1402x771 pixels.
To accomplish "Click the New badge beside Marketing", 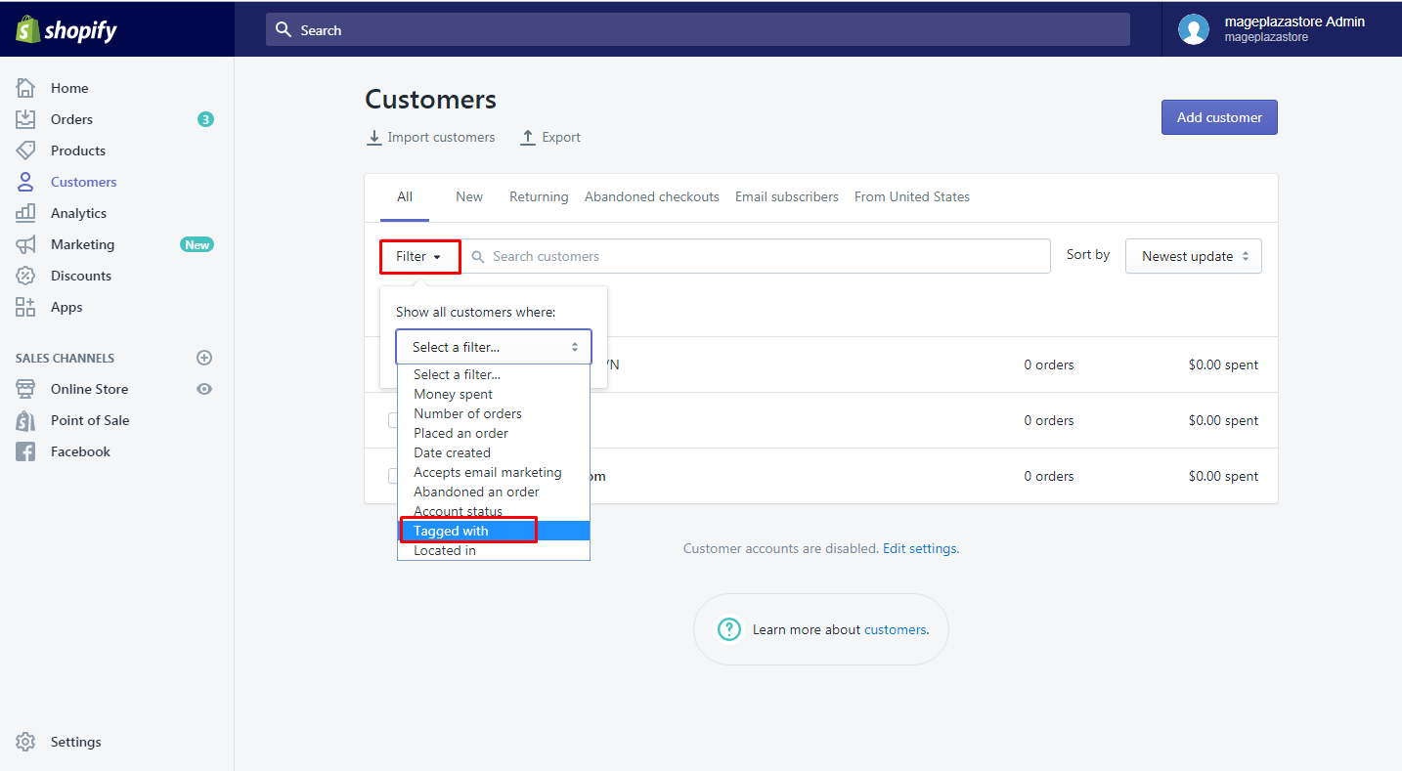I will pos(197,244).
